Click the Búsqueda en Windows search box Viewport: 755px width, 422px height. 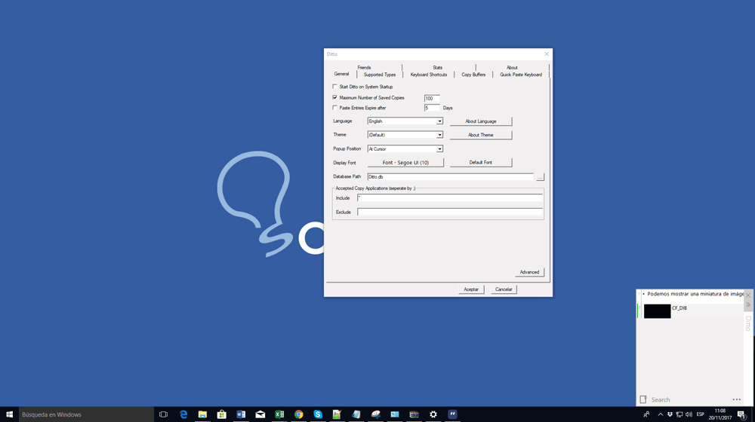coord(86,414)
